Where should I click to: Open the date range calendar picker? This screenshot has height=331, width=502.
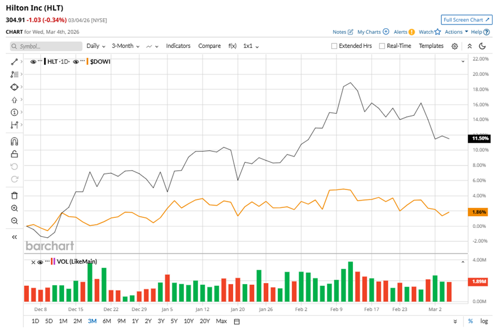tap(237, 322)
